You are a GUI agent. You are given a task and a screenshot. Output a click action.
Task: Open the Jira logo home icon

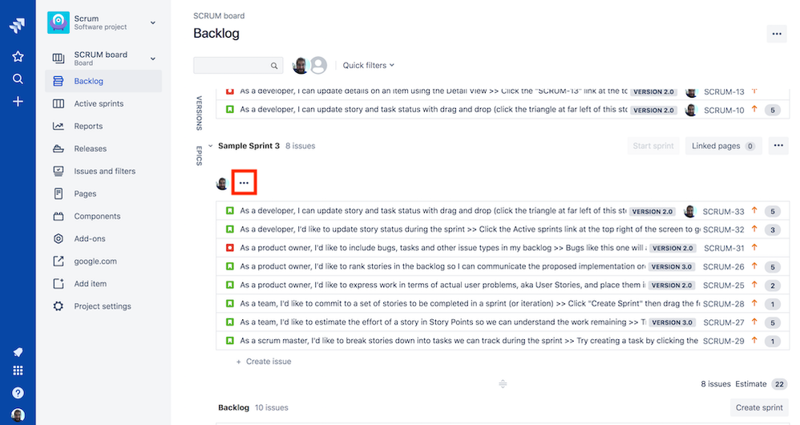click(x=18, y=25)
